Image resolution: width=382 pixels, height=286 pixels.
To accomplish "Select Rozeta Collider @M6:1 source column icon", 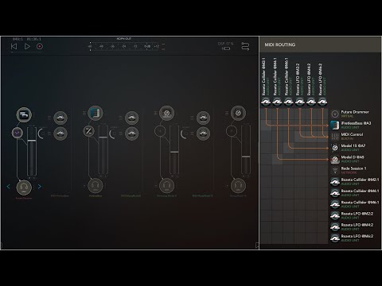I will pyautogui.click(x=289, y=102).
